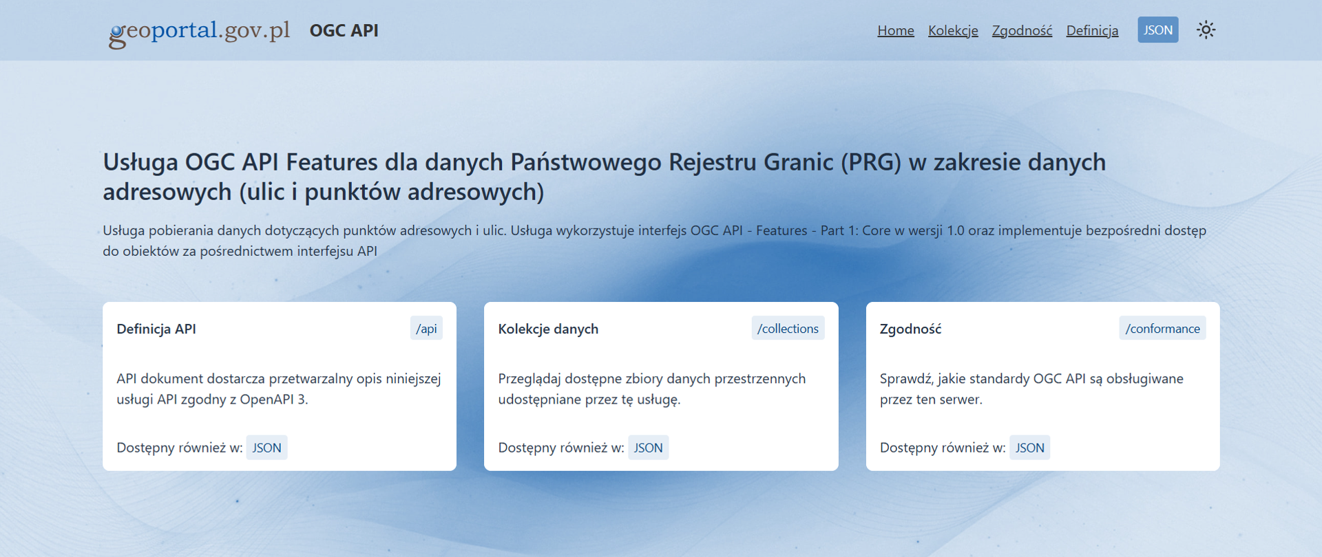Open the /api path badge
This screenshot has height=557, width=1322.
click(x=426, y=329)
